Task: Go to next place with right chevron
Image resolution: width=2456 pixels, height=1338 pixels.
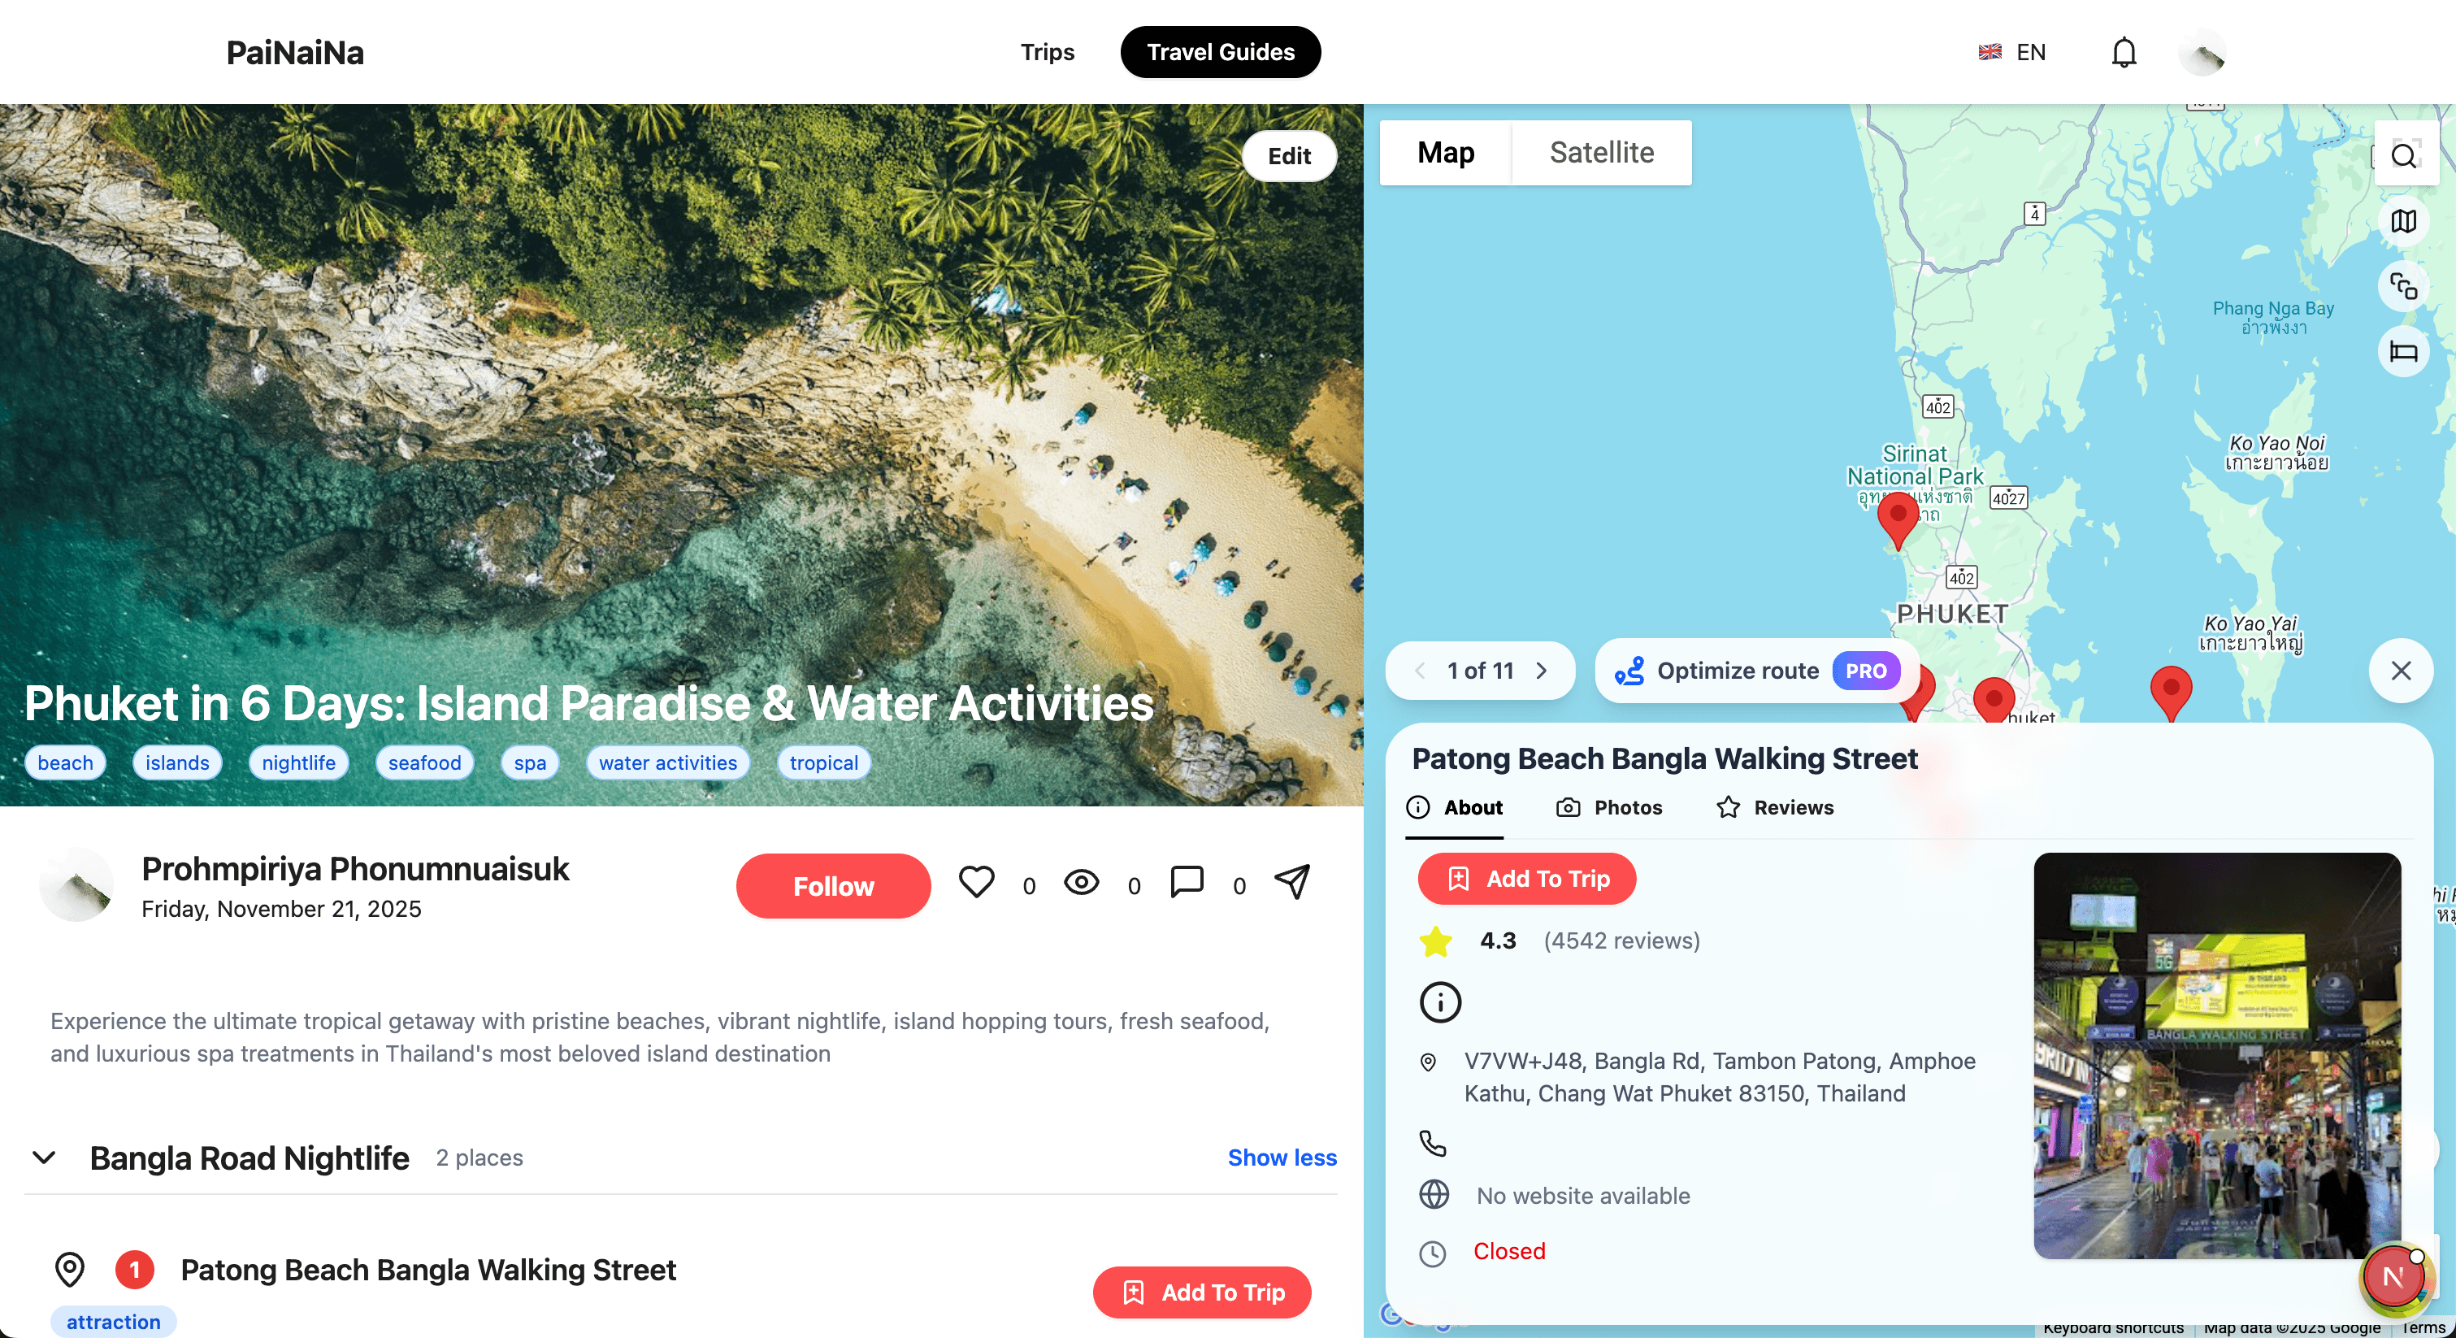Action: pyautogui.click(x=1542, y=671)
